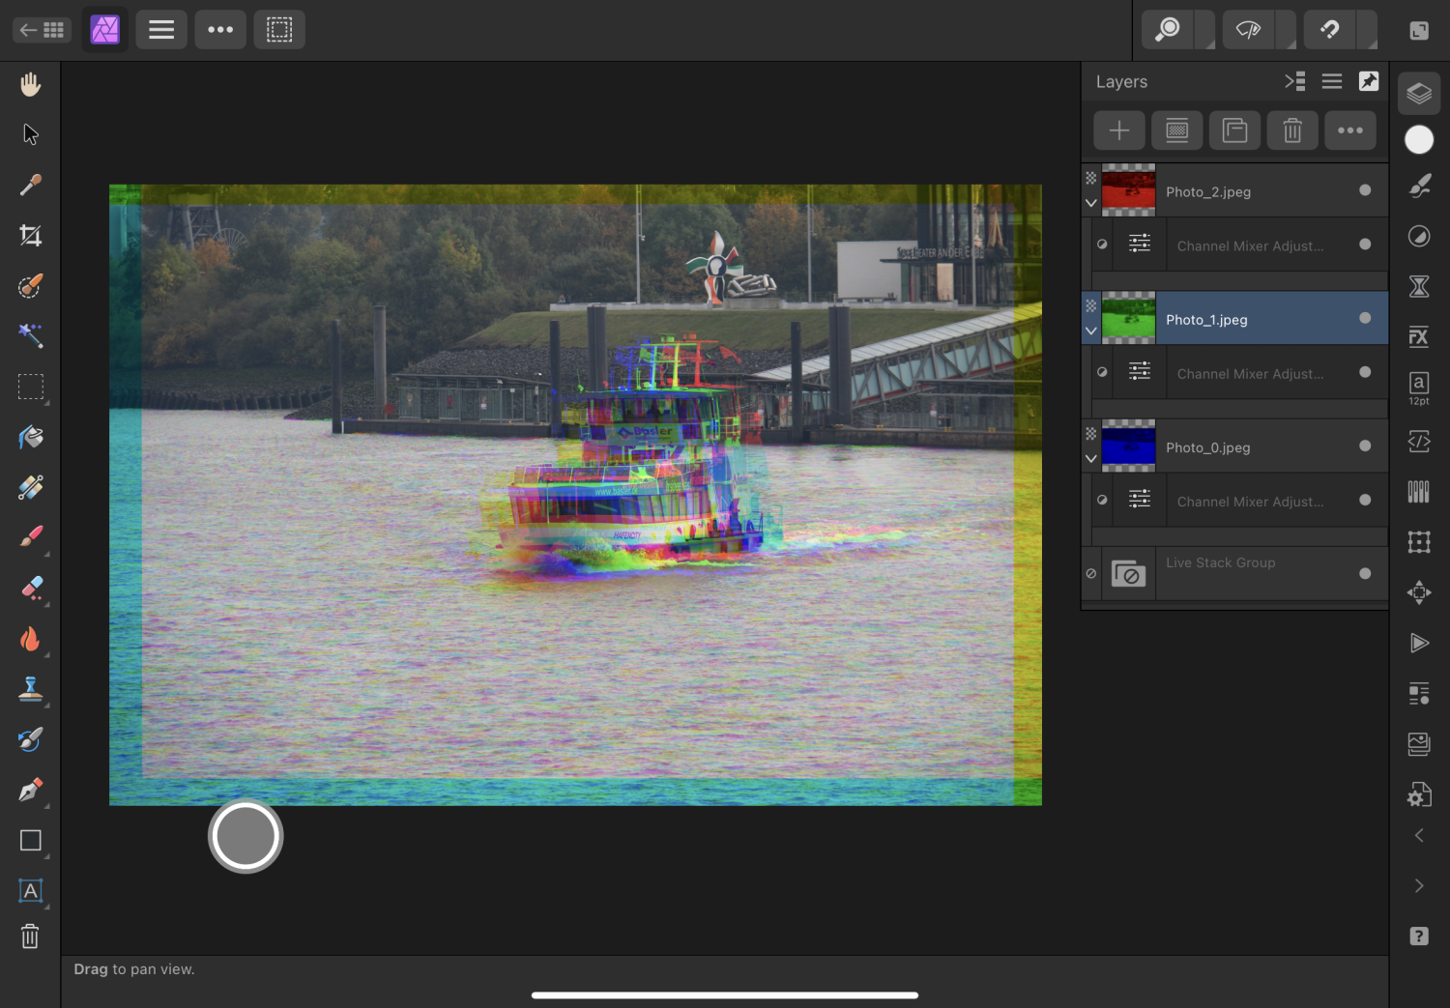Viewport: 1450px width, 1008px height.
Task: Collapse the Photo_1.jpeg layer children
Action: 1091,331
